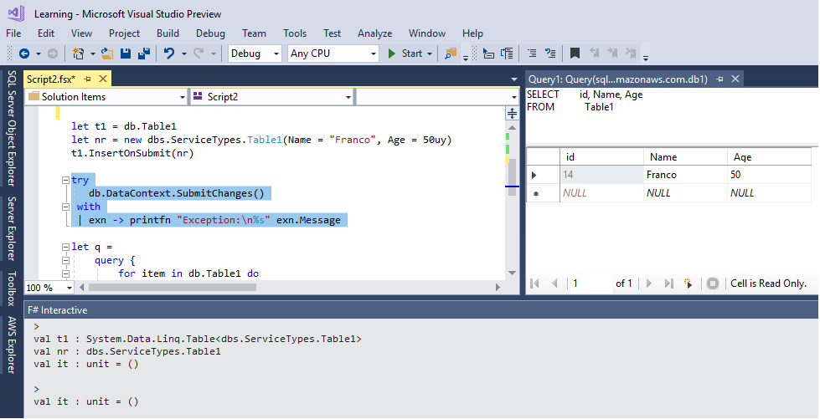Select the row header of the Franco record
This screenshot has width=820, height=419.
click(x=543, y=175)
